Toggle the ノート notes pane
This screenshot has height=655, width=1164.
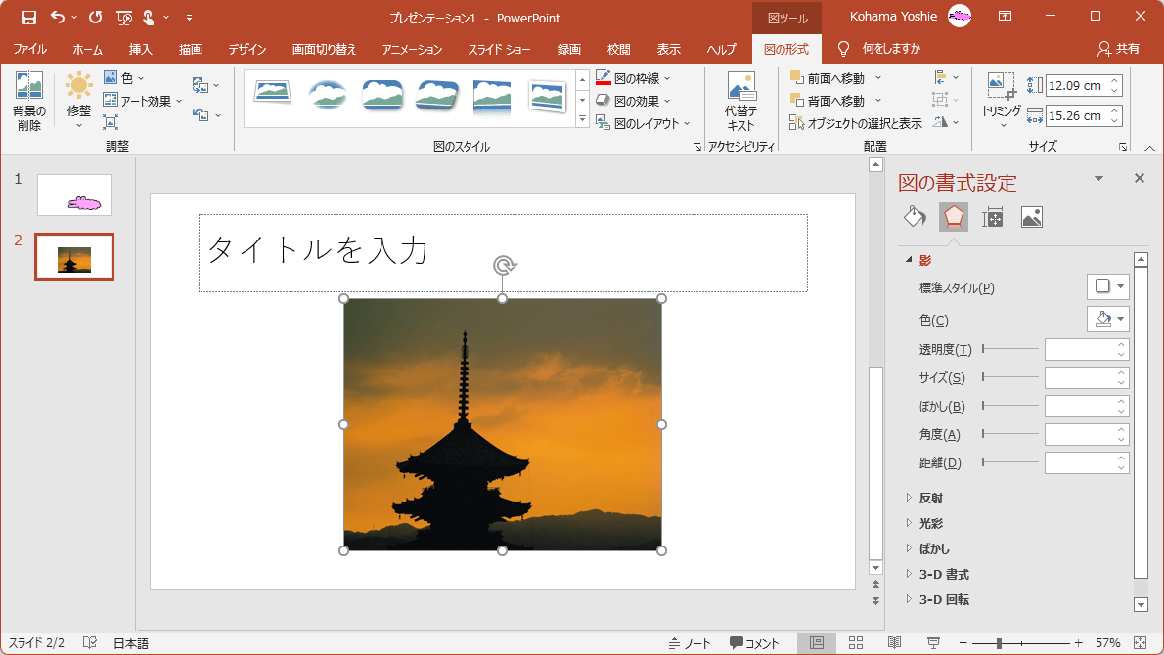690,643
